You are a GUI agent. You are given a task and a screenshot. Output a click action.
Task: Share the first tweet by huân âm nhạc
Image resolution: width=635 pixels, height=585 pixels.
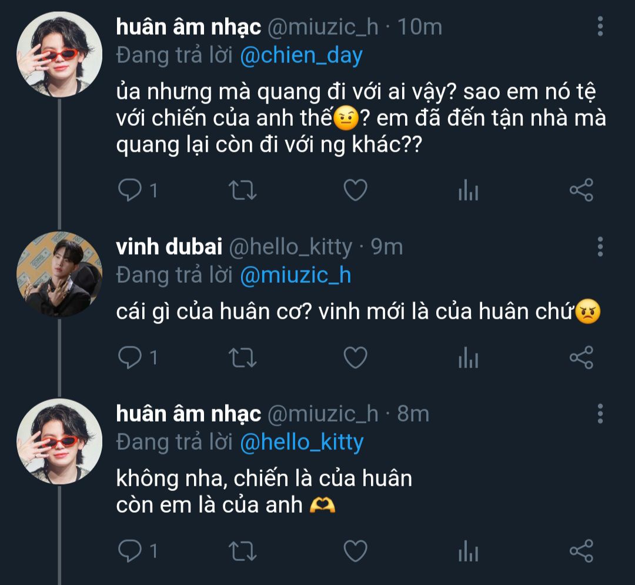click(x=581, y=190)
